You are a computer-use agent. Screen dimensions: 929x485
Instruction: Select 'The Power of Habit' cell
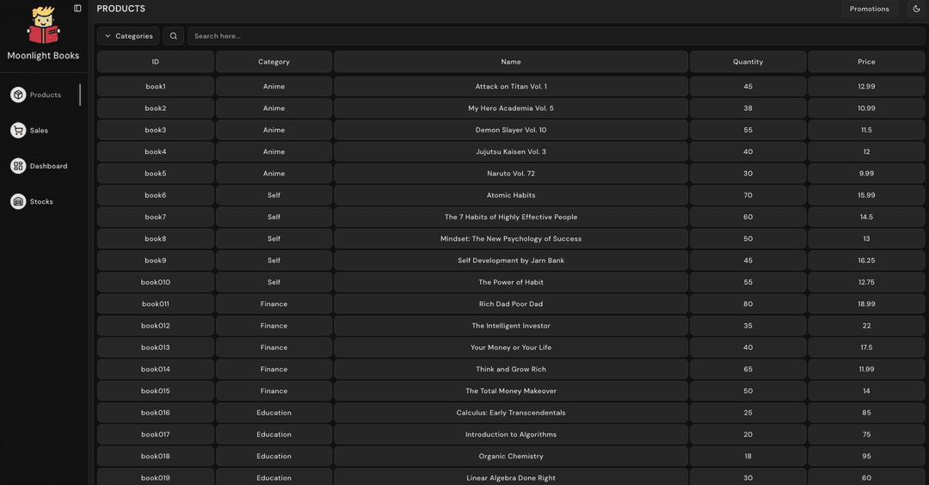511,282
